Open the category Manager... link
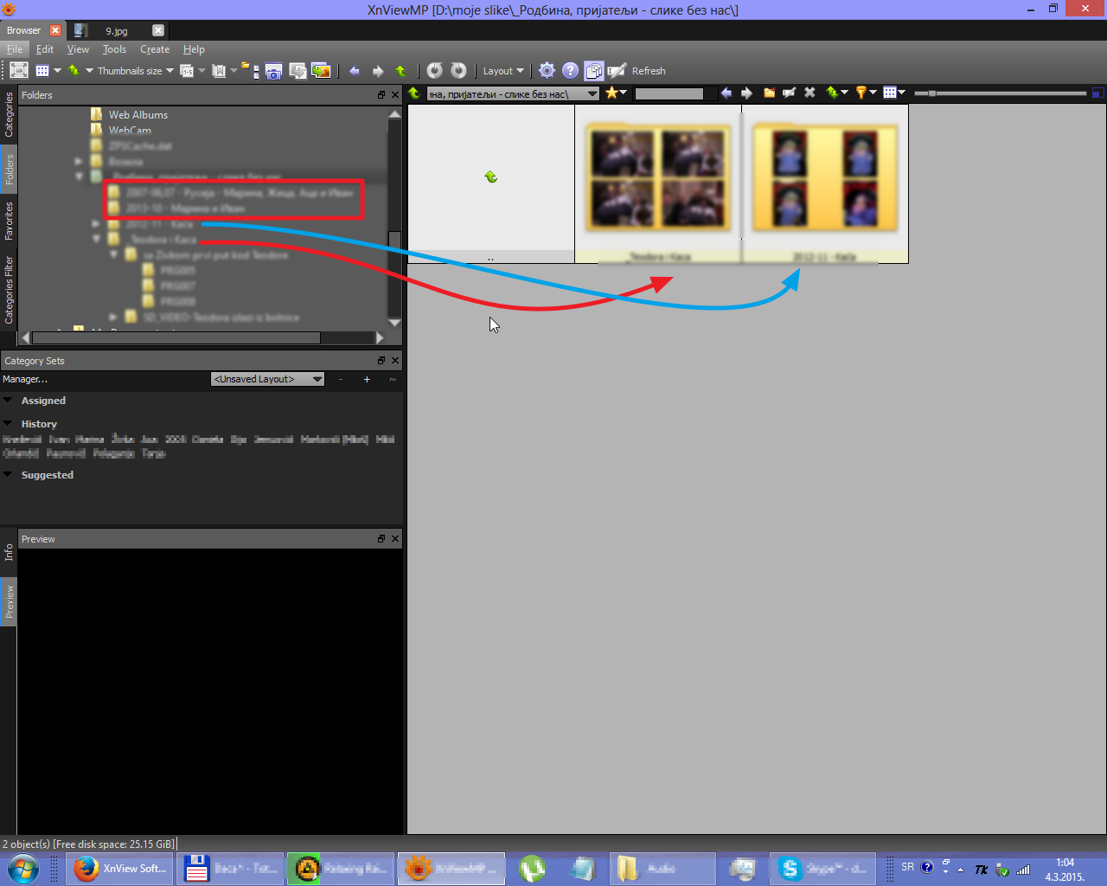This screenshot has height=886, width=1107. (x=25, y=379)
